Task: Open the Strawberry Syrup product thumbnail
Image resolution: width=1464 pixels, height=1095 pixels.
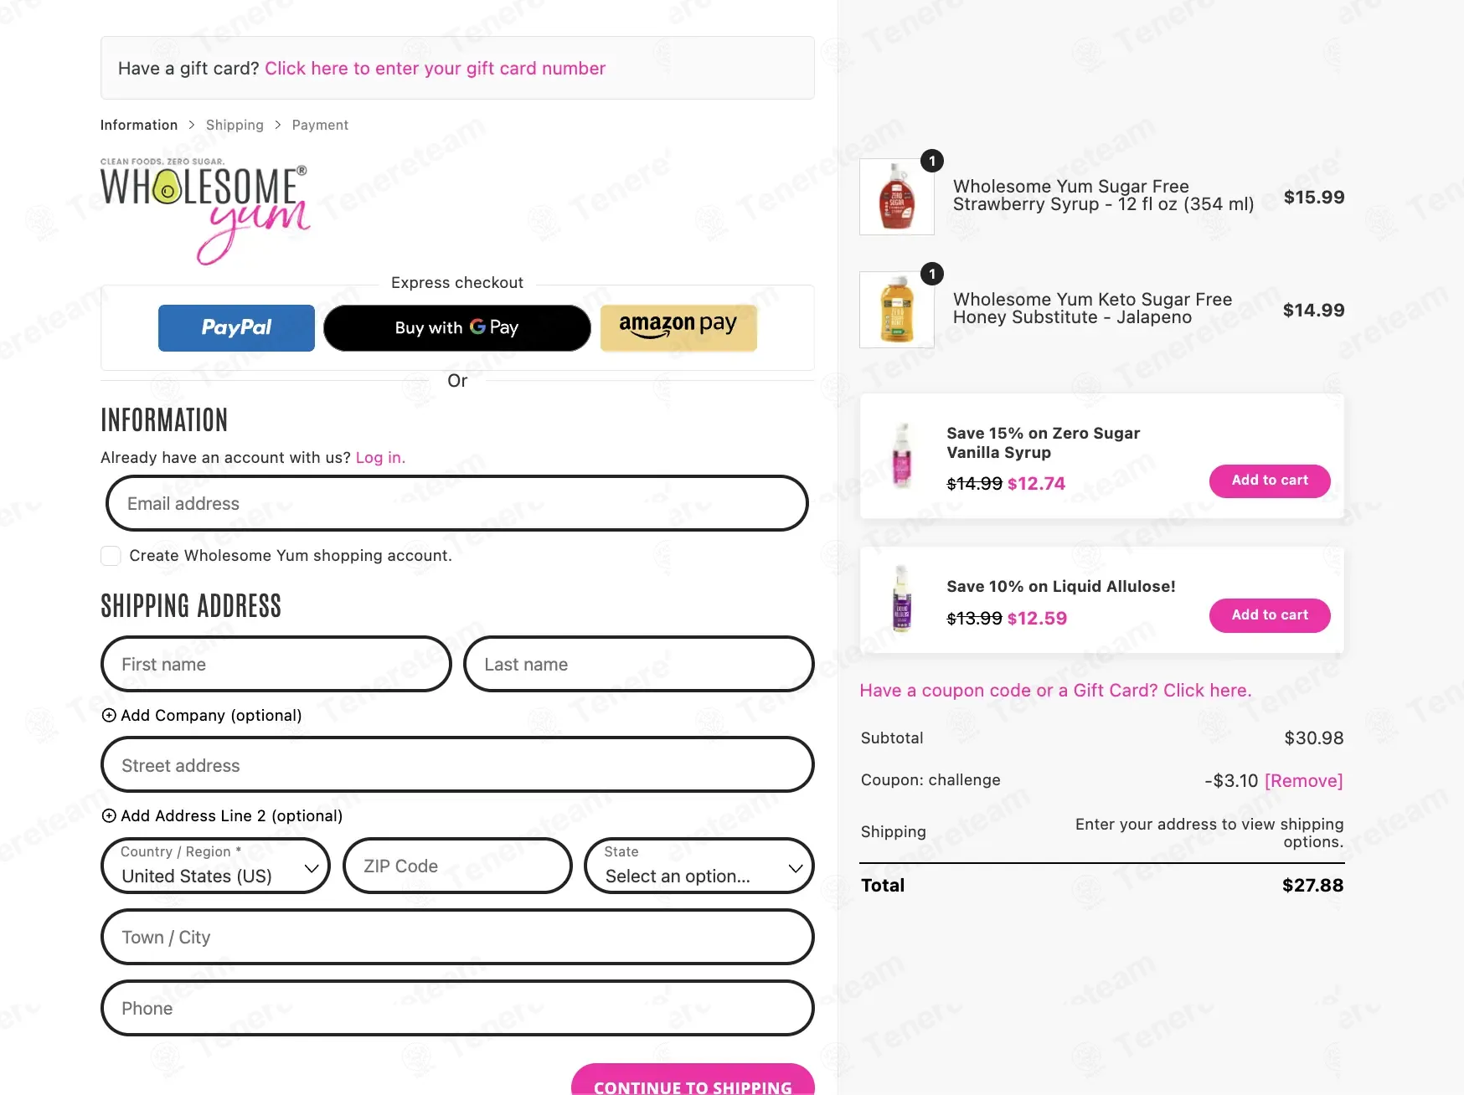Action: point(897,197)
